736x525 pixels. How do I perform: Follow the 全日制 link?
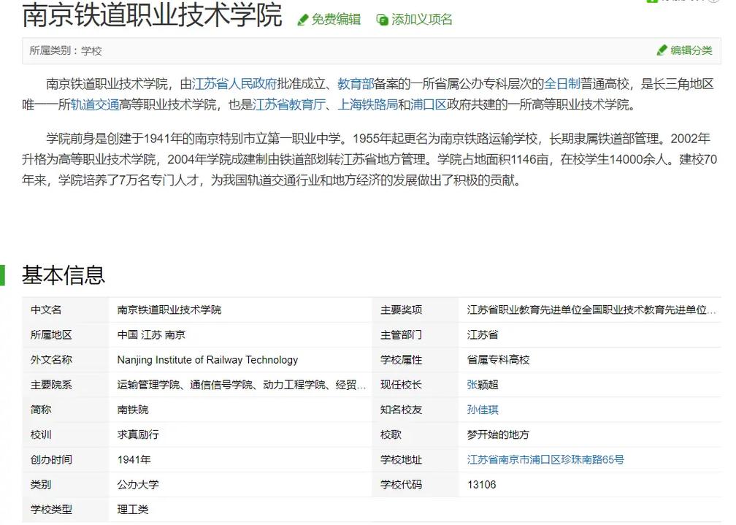coord(562,84)
